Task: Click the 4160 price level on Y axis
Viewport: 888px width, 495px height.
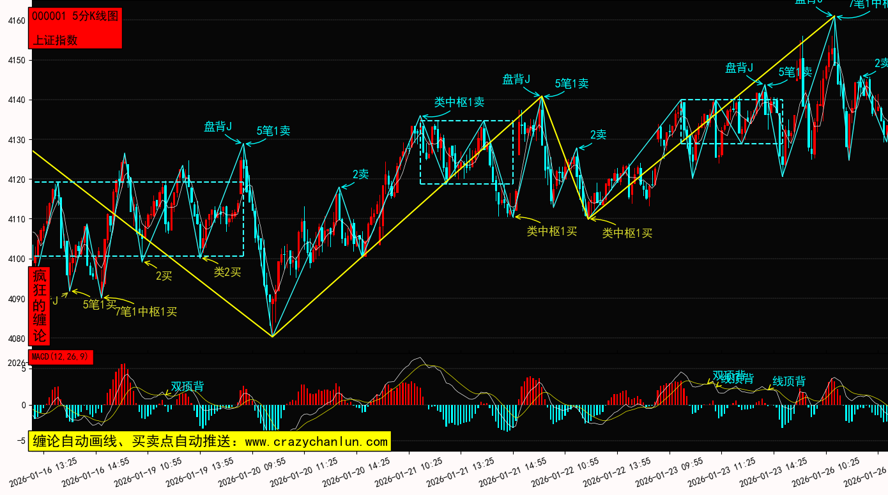Action: pyautogui.click(x=16, y=21)
